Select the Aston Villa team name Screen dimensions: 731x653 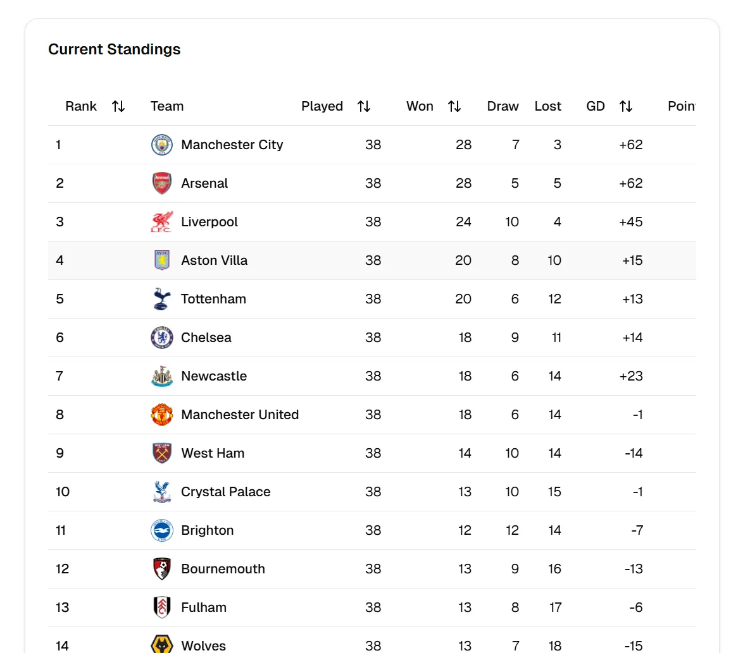[214, 260]
